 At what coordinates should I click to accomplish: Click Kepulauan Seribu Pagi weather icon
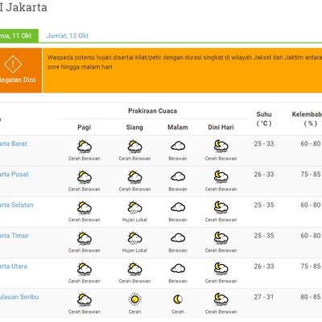point(85,299)
